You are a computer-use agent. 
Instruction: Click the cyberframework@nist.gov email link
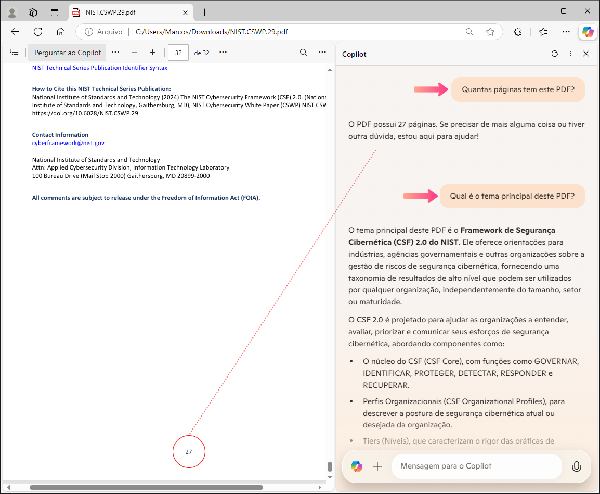pos(68,142)
